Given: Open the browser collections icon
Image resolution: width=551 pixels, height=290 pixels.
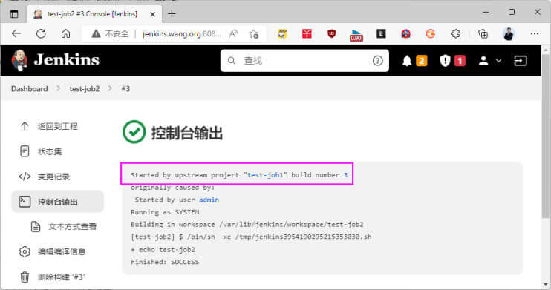Looking at the screenshot, I should click(483, 33).
